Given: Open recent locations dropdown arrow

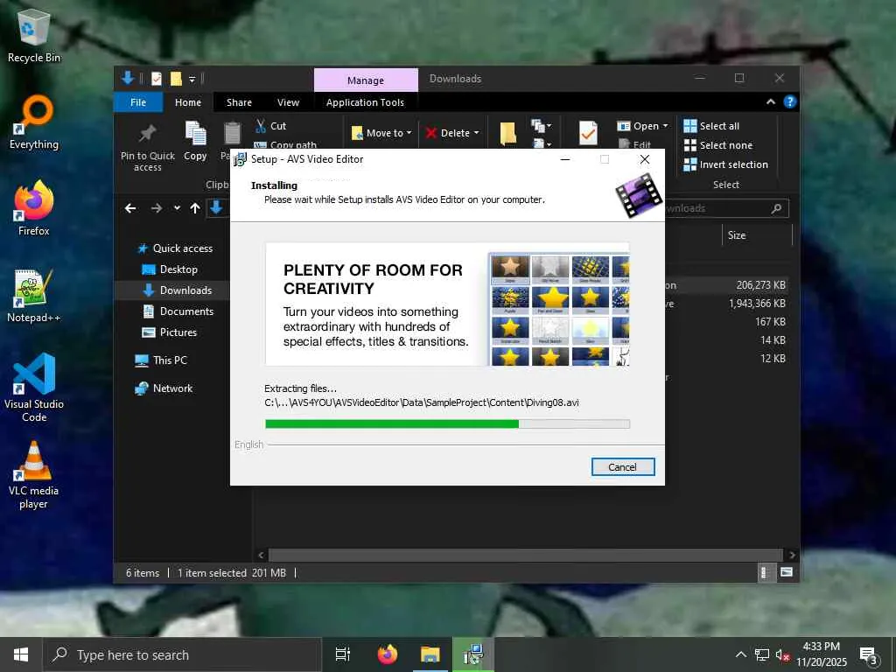Looking at the screenshot, I should point(177,208).
